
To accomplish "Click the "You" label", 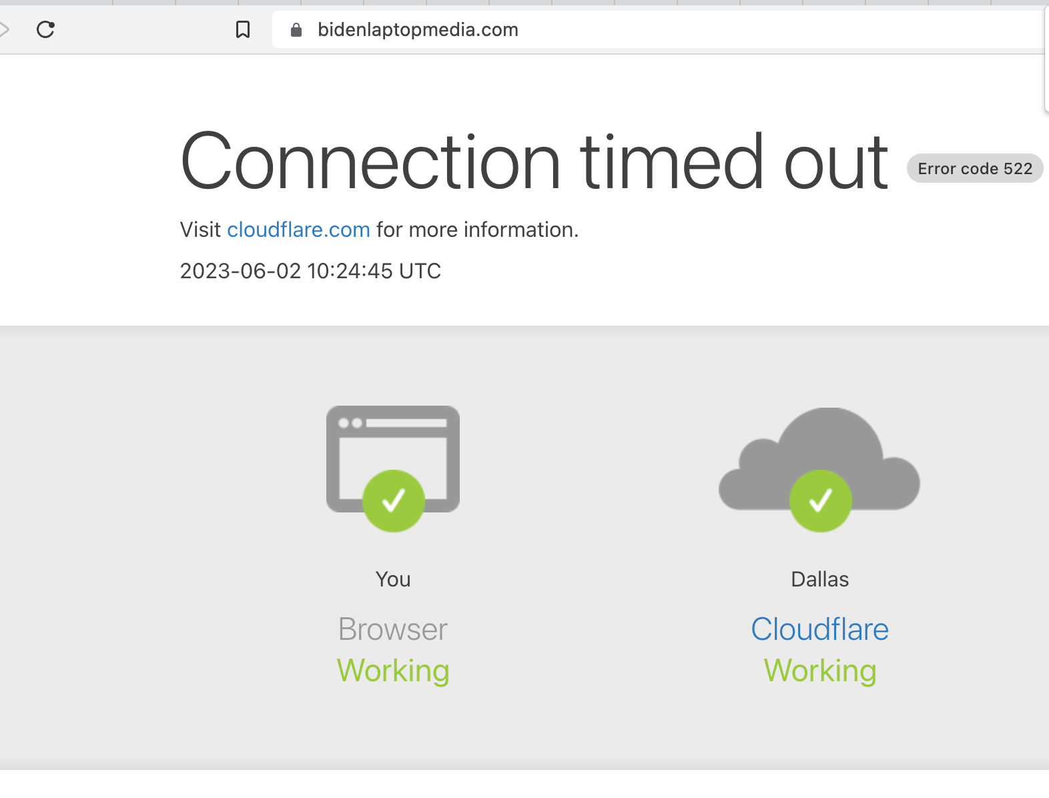I will 393,579.
